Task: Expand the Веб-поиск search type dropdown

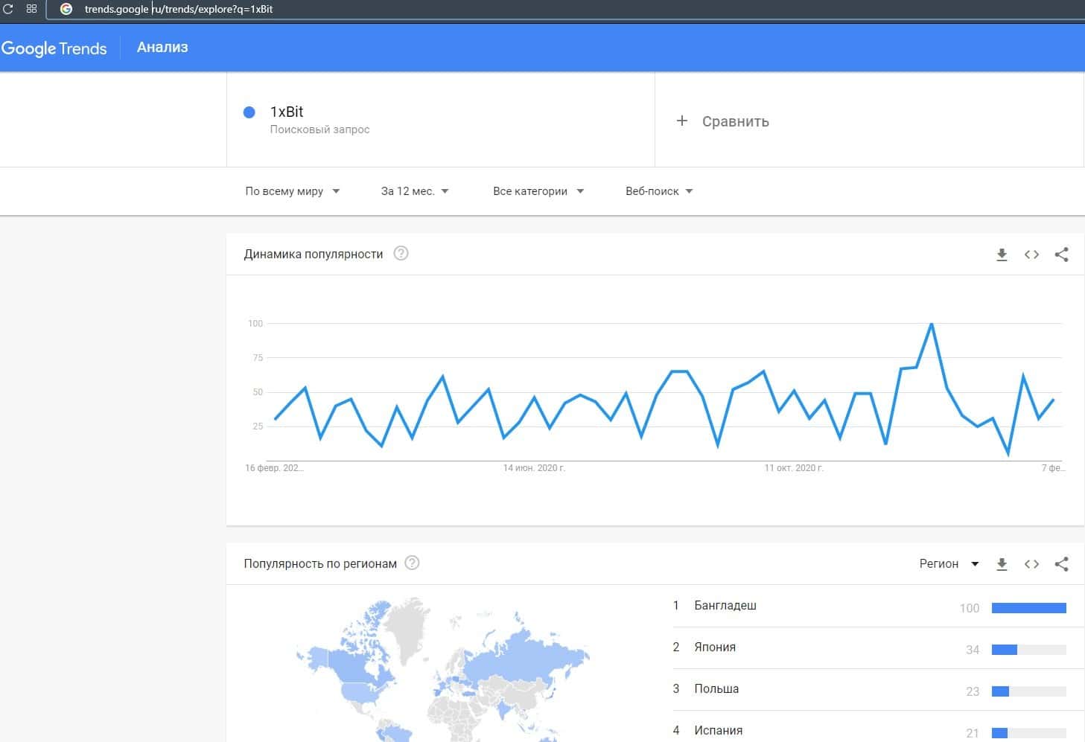Action: 659,191
